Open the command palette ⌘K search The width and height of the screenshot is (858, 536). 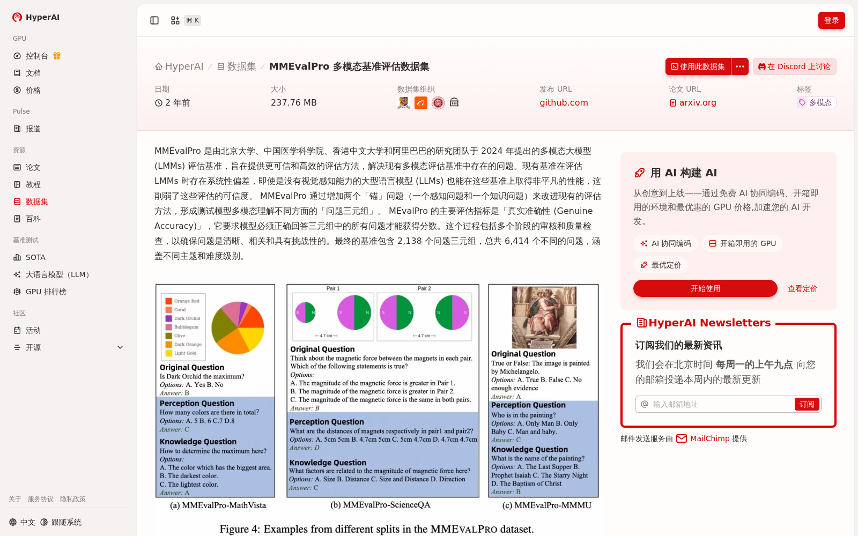click(x=185, y=20)
